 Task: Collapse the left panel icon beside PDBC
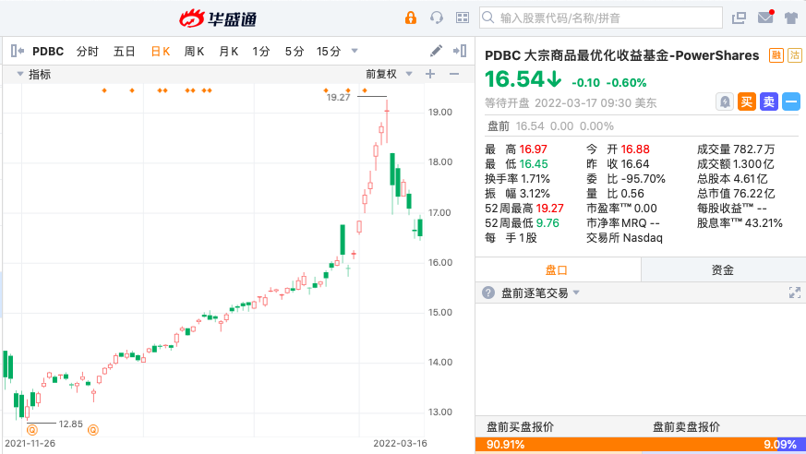[17, 51]
